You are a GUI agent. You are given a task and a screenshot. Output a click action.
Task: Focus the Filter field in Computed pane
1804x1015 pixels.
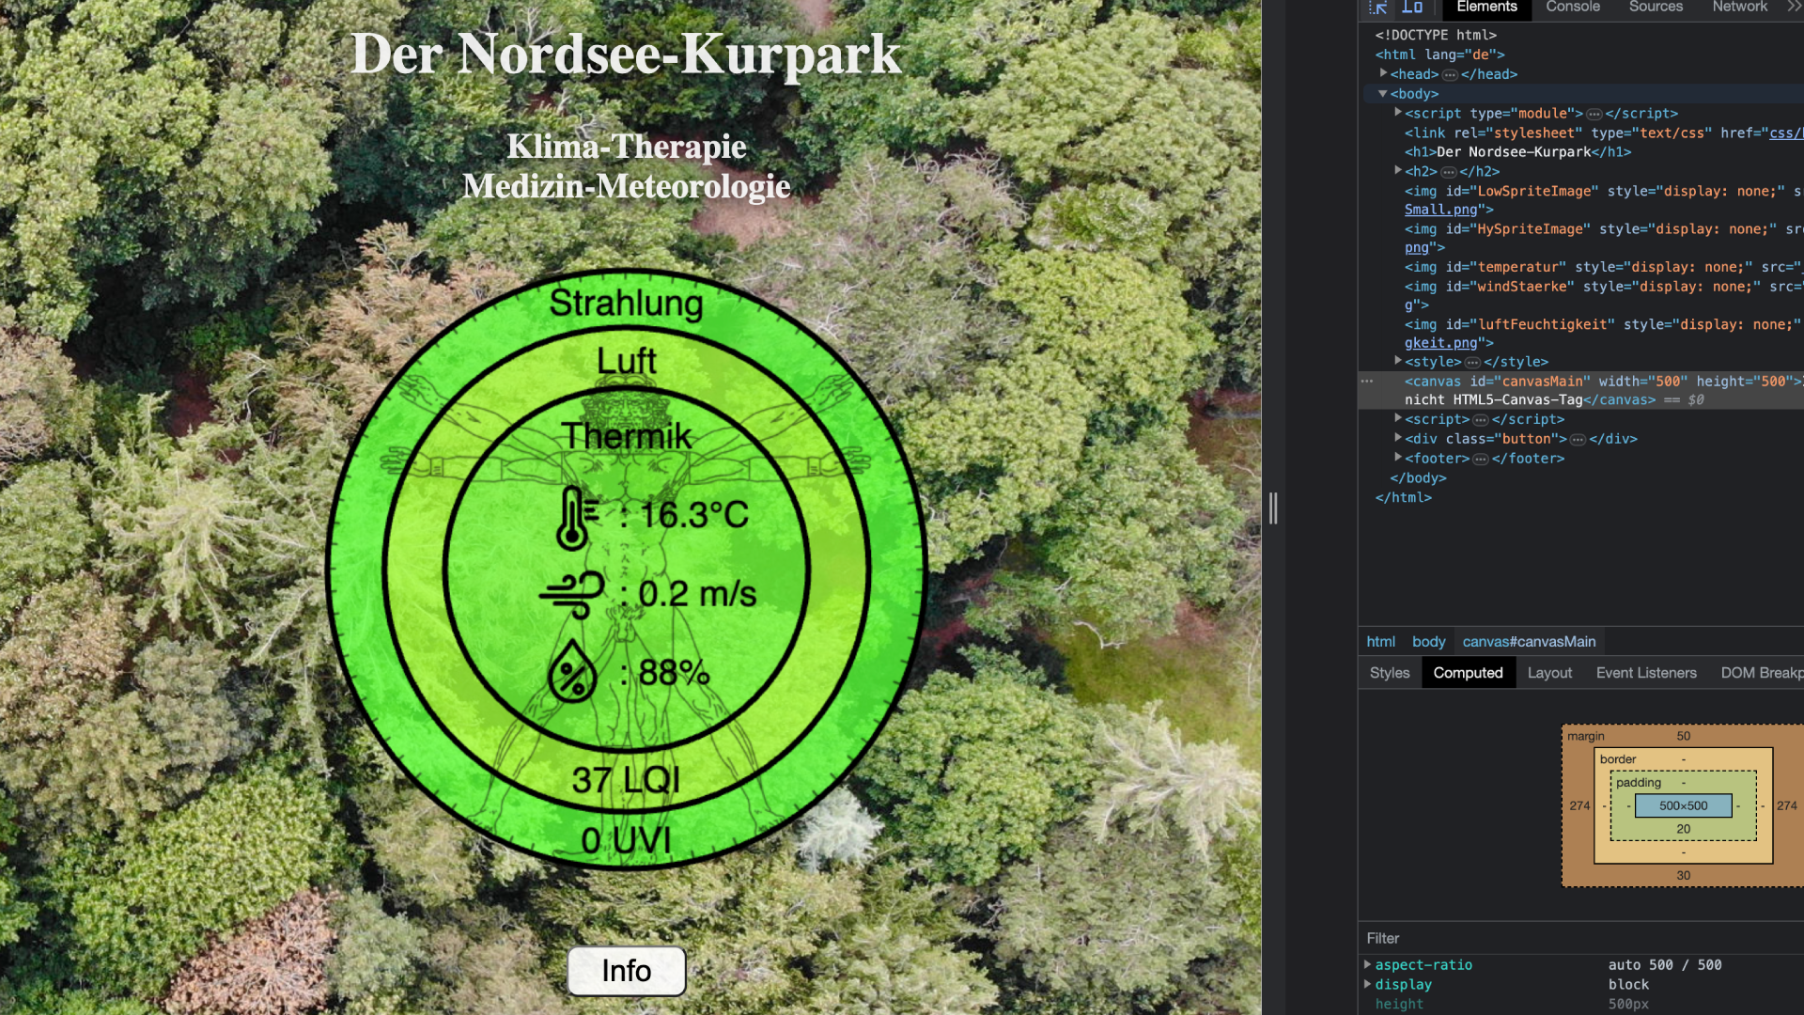pos(1580,938)
